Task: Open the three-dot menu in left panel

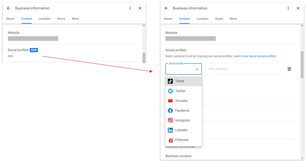Action: [130, 8]
